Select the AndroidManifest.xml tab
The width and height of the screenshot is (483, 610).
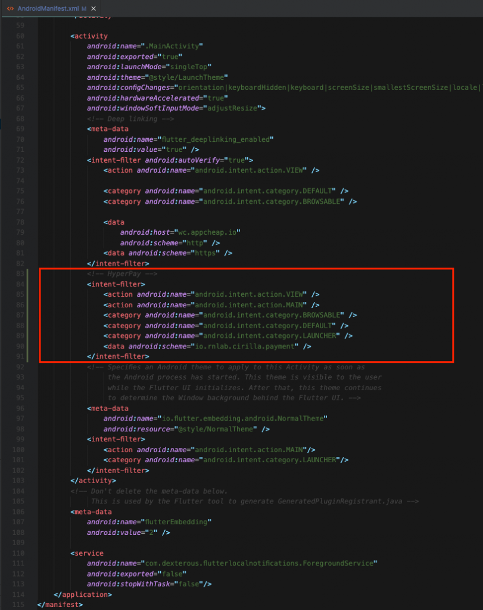tap(49, 9)
